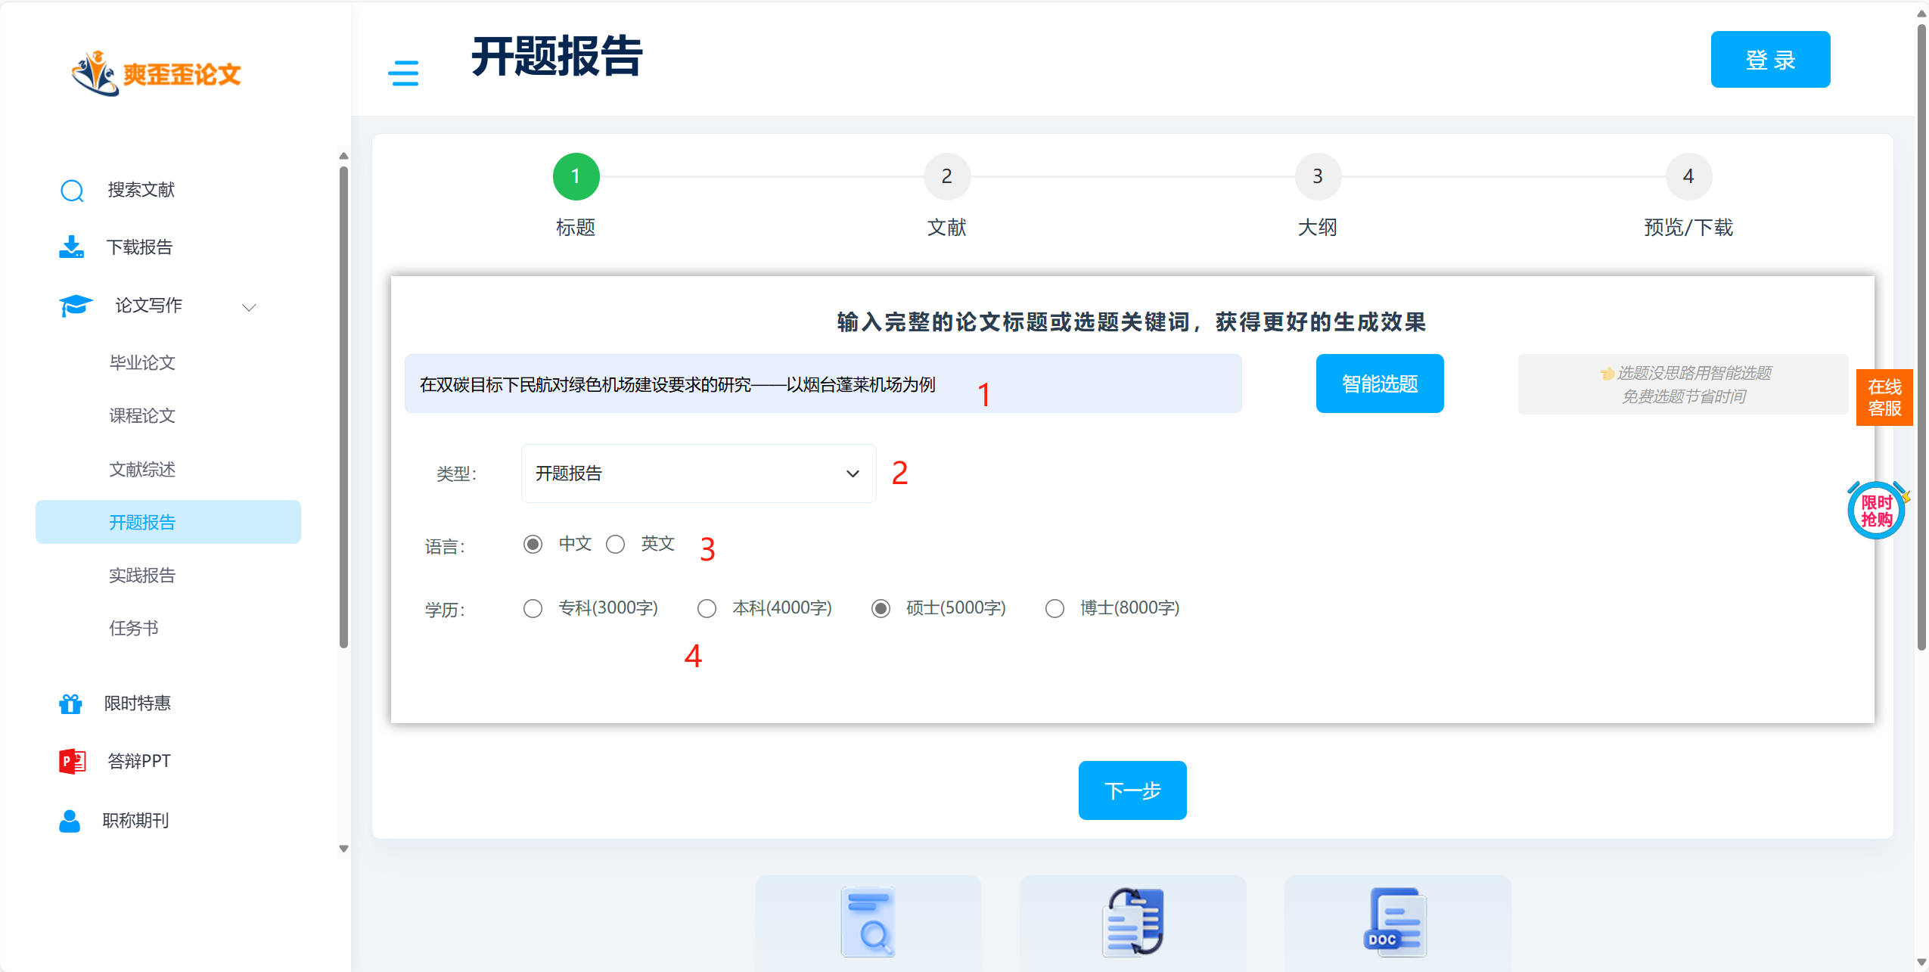The height and width of the screenshot is (972, 1929).
Task: Click the person icon for 职称期刊
Action: pyautogui.click(x=70, y=821)
